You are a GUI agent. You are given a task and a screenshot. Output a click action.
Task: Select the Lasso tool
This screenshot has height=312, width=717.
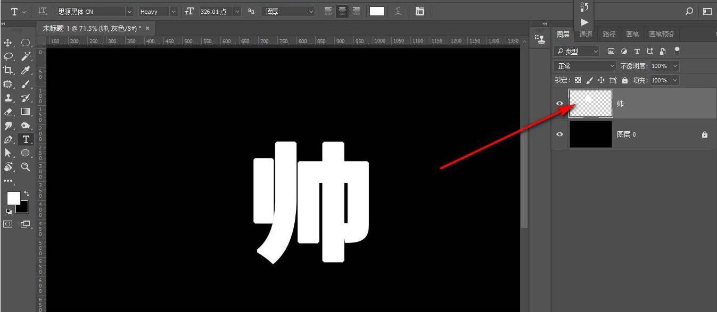(7, 56)
